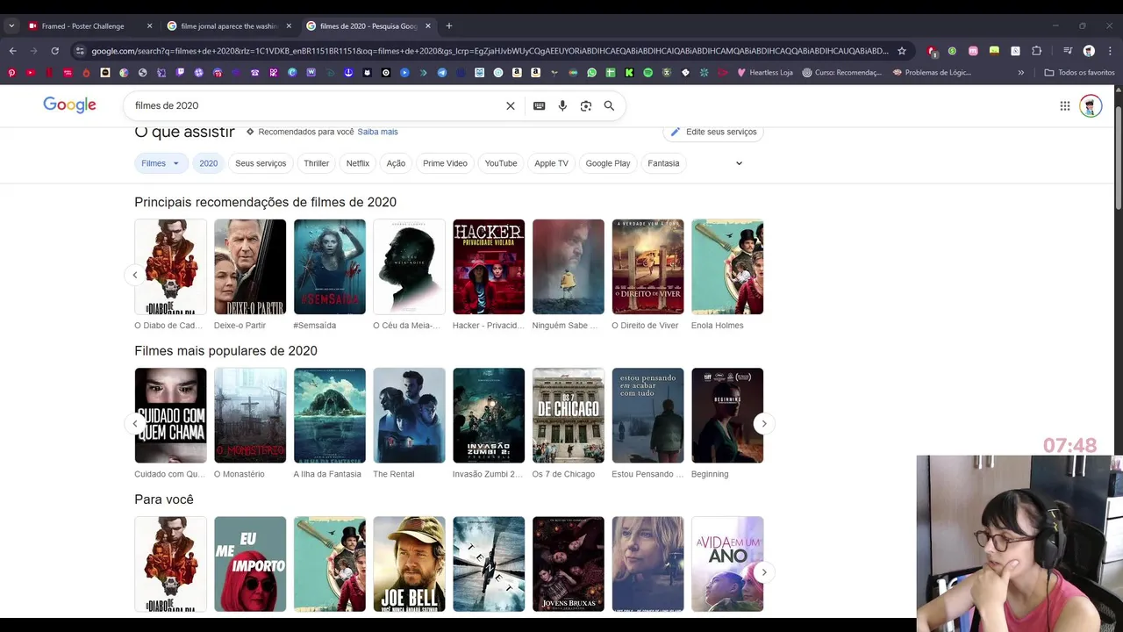The width and height of the screenshot is (1123, 632).
Task: Search by image with the camera lens icon
Action: point(586,106)
